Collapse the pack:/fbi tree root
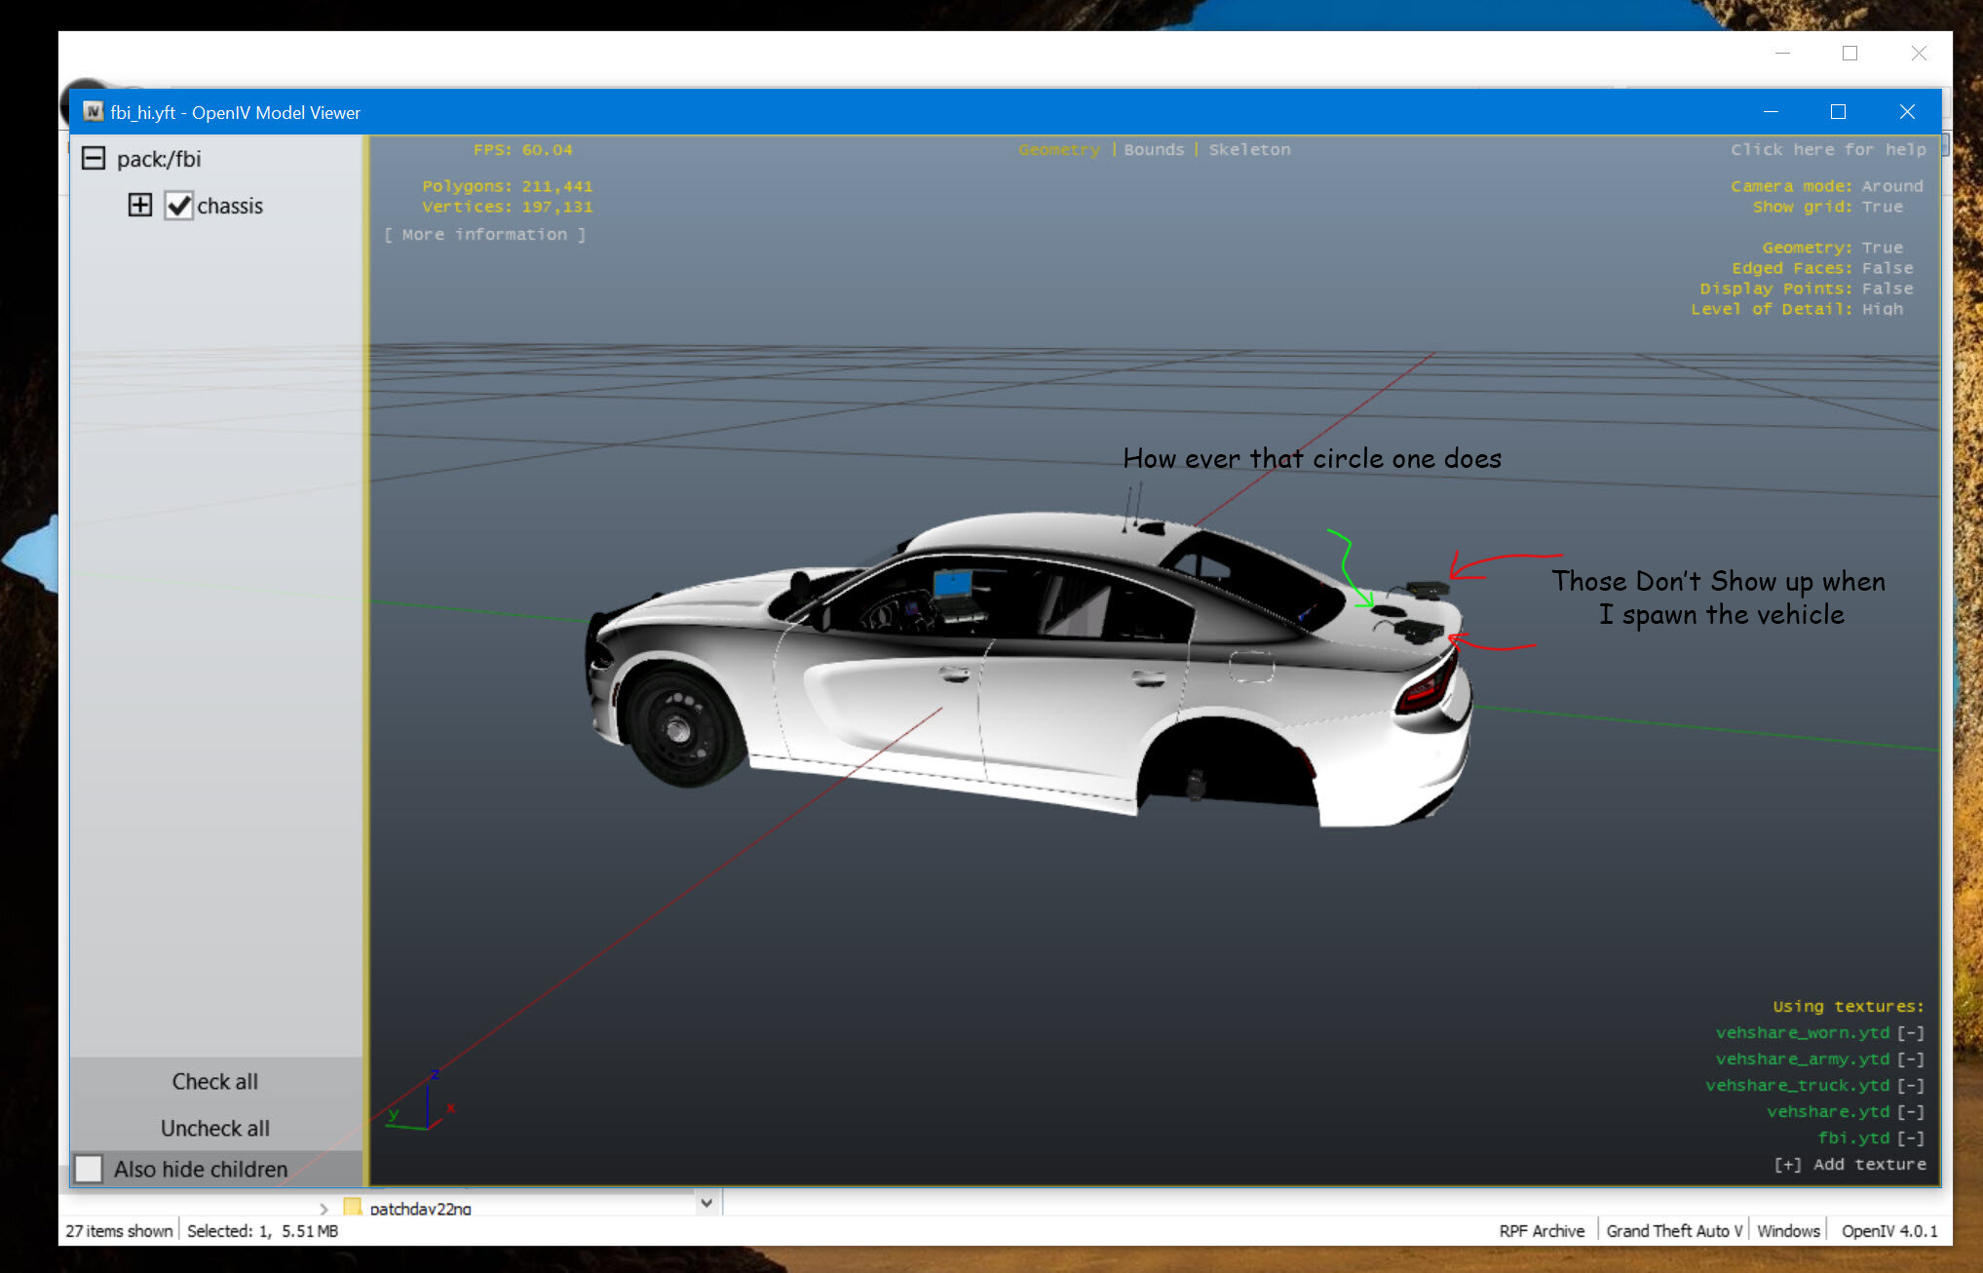The width and height of the screenshot is (1983, 1273). click(94, 159)
